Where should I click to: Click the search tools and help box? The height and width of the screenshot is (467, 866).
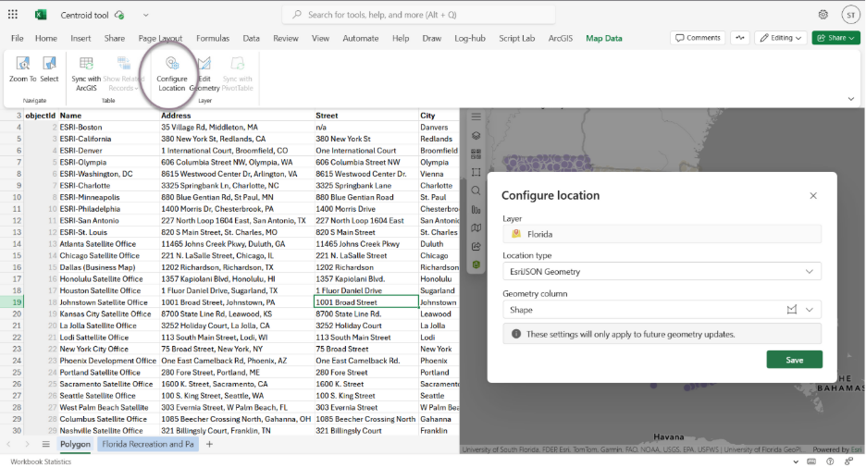coord(418,15)
